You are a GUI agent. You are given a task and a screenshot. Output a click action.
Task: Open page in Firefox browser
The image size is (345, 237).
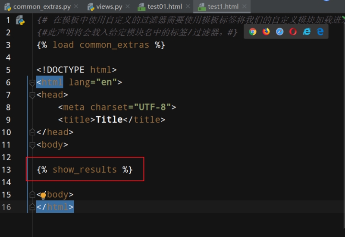(x=266, y=32)
